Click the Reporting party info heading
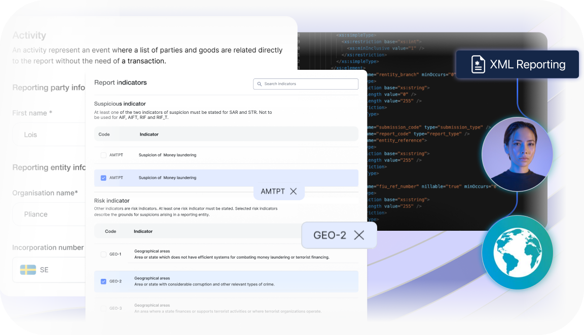 tap(49, 88)
